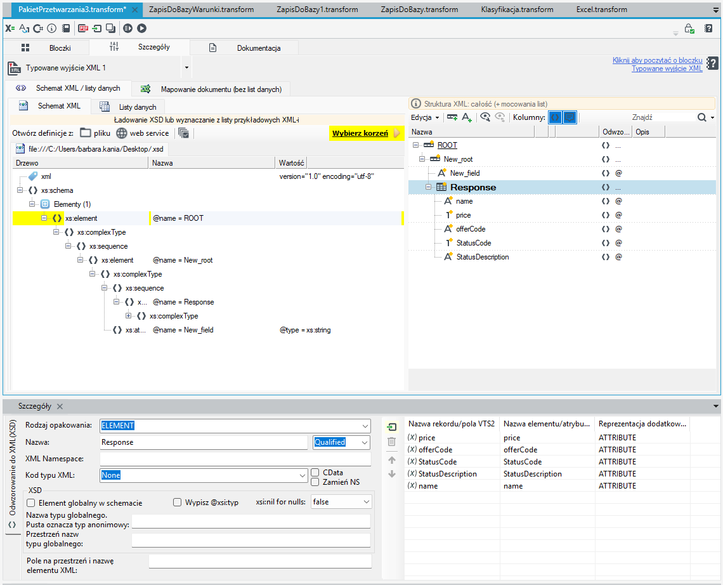
Task: Click the Kliknij aby poczytać o bloczku link
Action: pyautogui.click(x=657, y=60)
